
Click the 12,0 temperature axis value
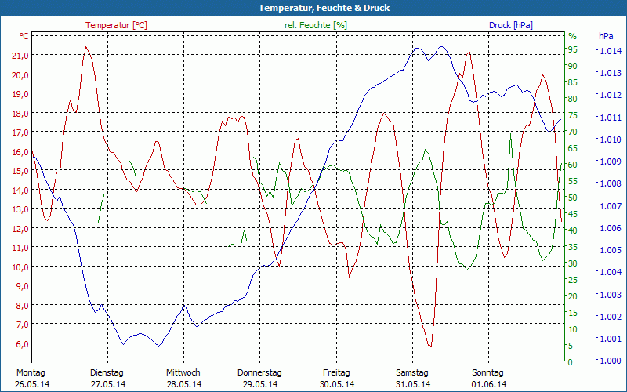[x=20, y=228]
